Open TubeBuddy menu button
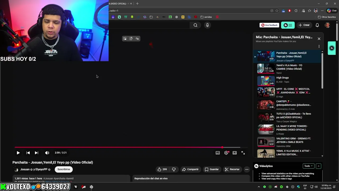 pyautogui.click(x=288, y=25)
